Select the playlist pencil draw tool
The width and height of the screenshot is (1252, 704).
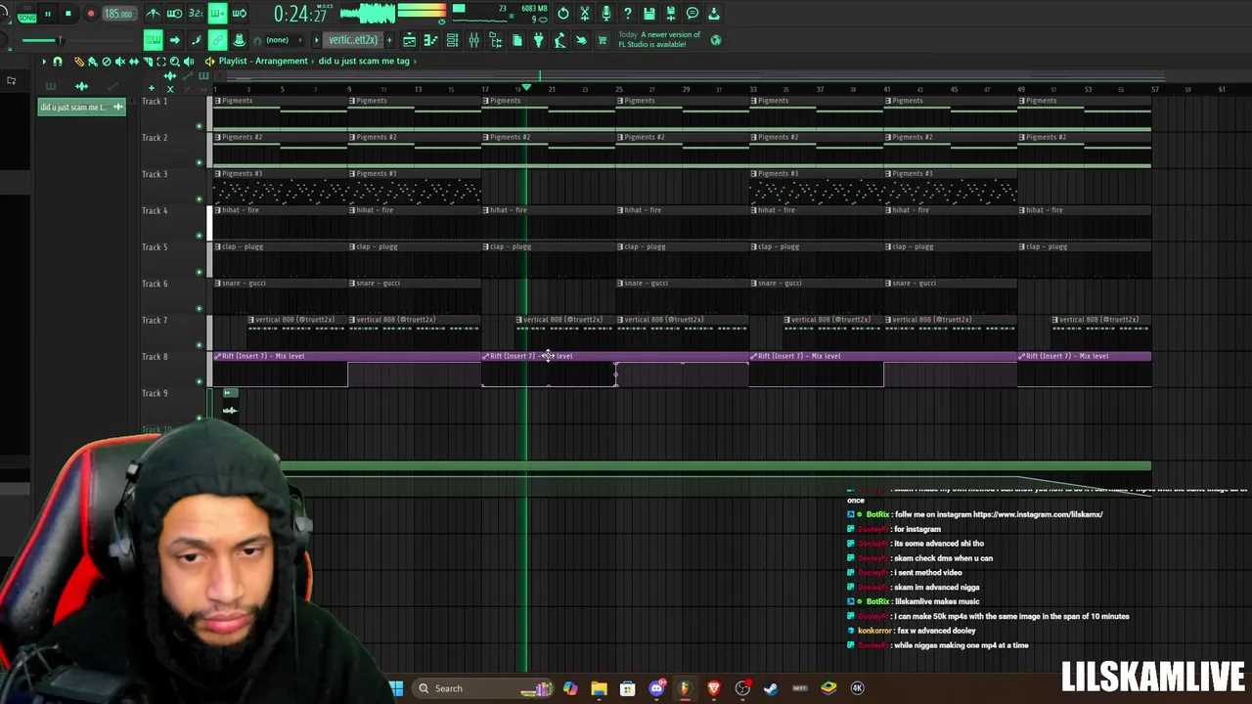79,62
